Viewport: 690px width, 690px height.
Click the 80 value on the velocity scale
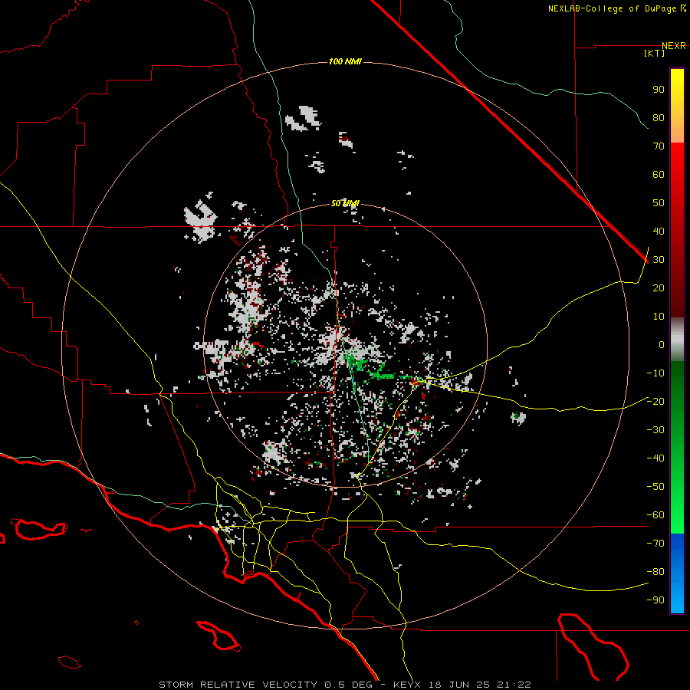pyautogui.click(x=659, y=118)
